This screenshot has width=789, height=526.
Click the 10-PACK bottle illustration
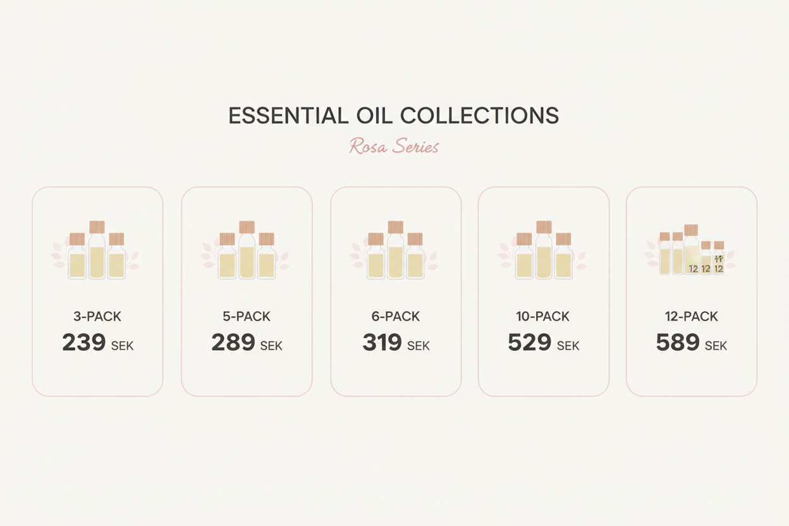coord(544,252)
